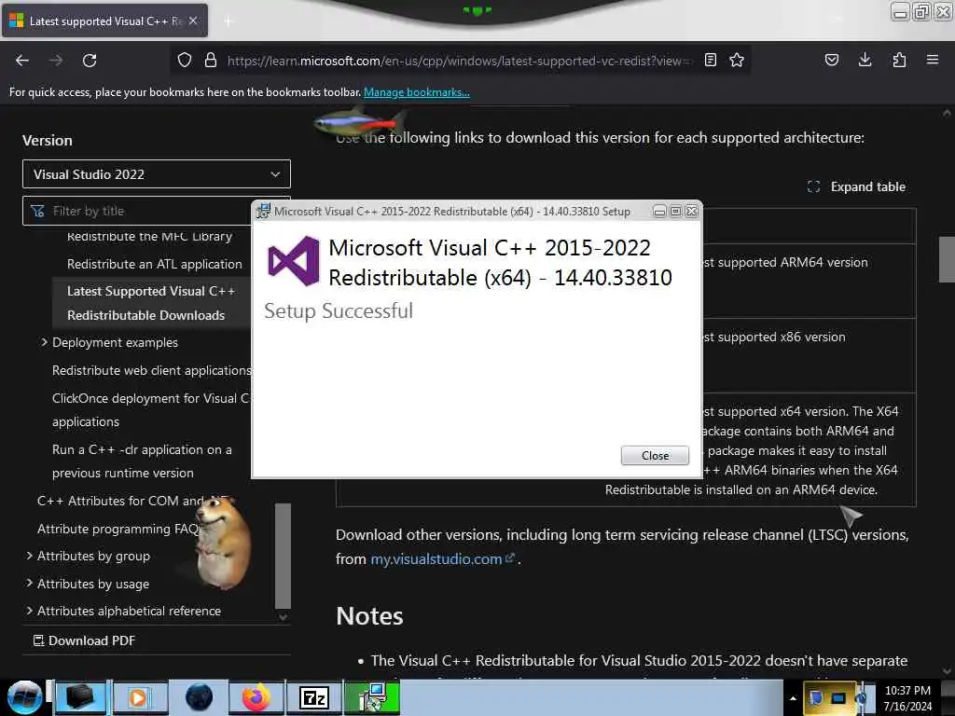Screen dimensions: 955x716
Task: Open Run a C++ -clr application item
Action: click(142, 461)
